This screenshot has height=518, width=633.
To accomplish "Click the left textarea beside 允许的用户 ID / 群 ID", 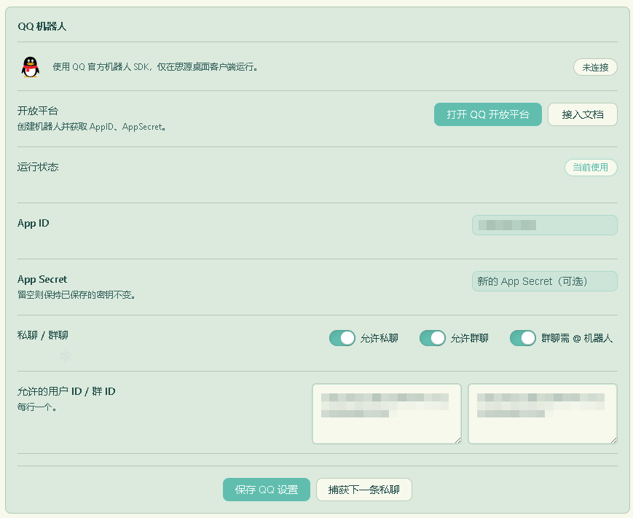I will (x=386, y=413).
